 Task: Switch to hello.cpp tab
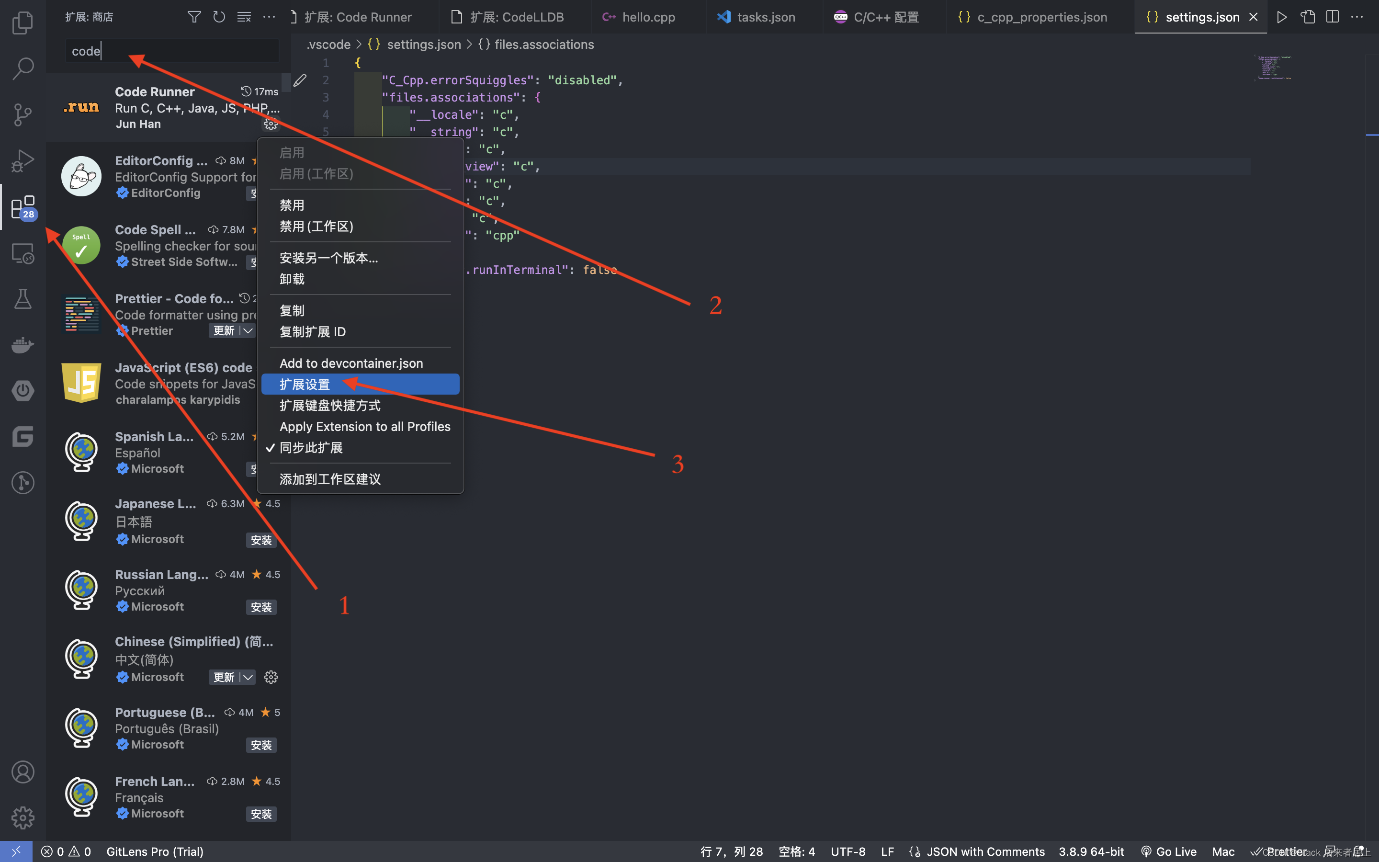[x=648, y=17]
